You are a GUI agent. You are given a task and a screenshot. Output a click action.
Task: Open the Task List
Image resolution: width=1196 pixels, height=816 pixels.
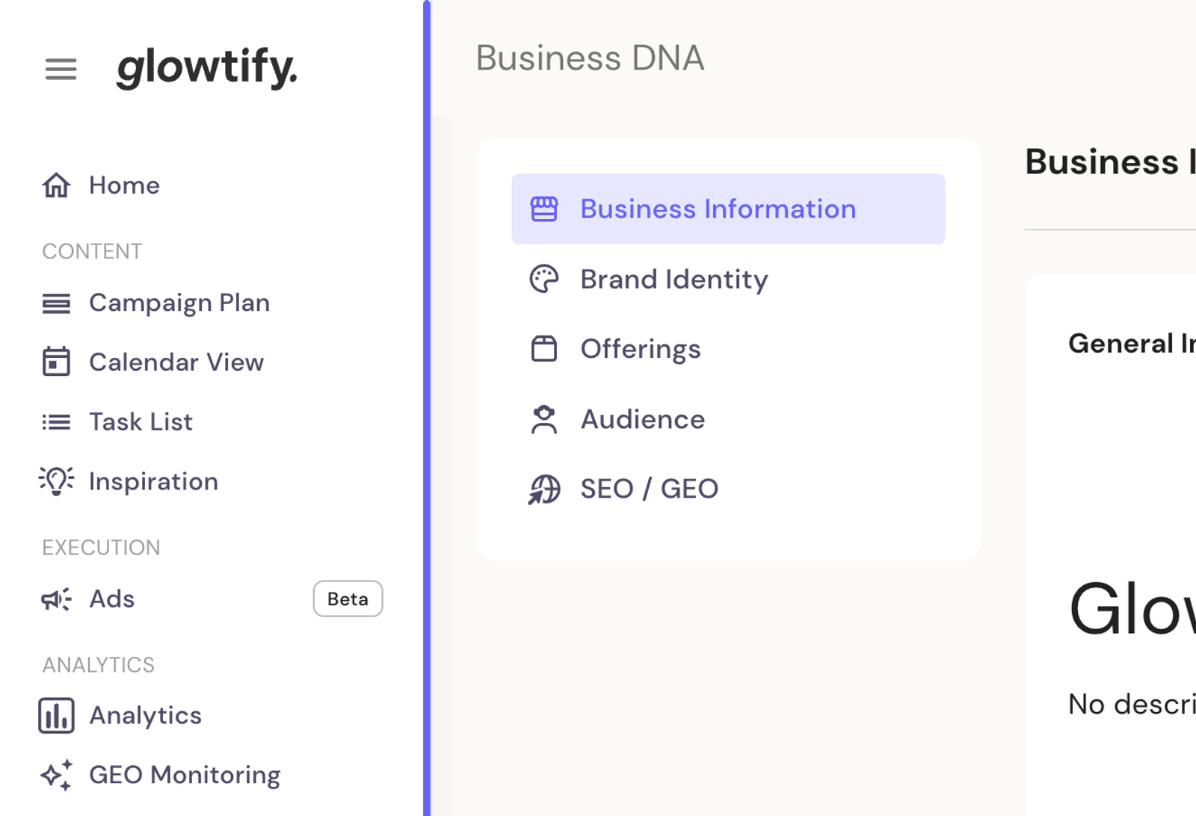pyautogui.click(x=141, y=422)
